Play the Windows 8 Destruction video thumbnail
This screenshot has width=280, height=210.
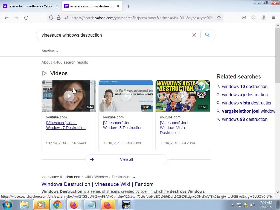click(126, 96)
